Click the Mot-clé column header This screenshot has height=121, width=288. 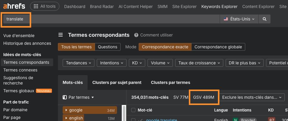pyautogui.click(x=145, y=110)
